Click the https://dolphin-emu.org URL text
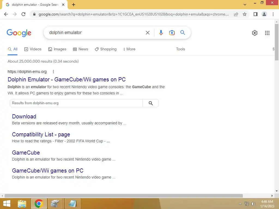 27,72
